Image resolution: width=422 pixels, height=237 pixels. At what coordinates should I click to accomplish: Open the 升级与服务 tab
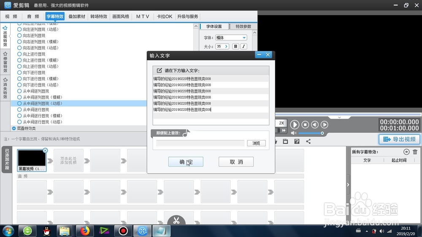pos(188,16)
